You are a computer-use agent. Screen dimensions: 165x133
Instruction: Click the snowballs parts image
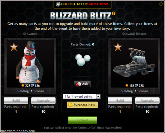click(x=83, y=60)
